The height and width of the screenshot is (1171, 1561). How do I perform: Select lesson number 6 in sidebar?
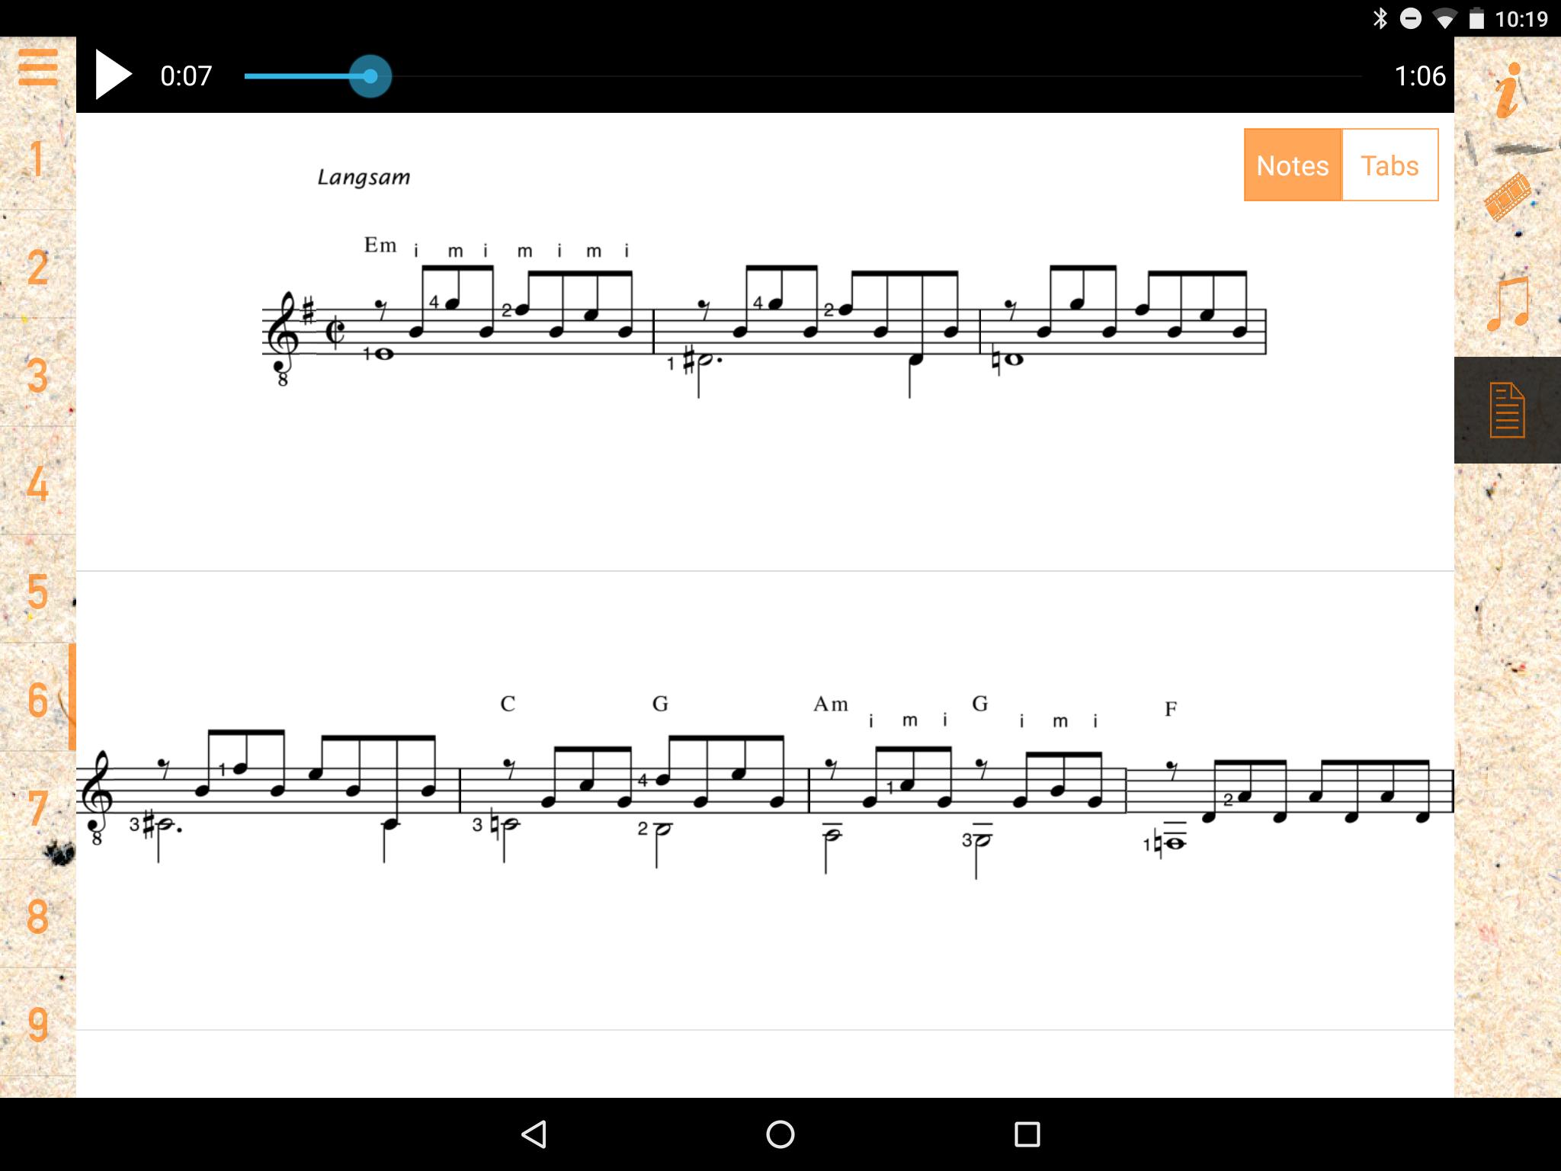pos(37,699)
